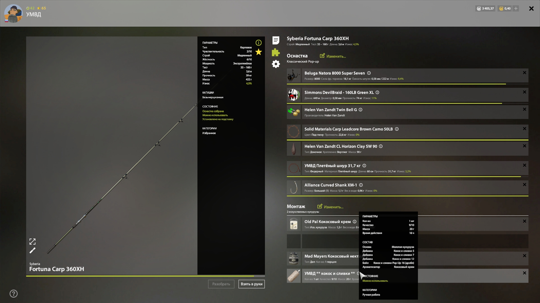Image resolution: width=540 pixels, height=303 pixels.
Task: Expand rod image to fullscreen view
Action: [x=33, y=242]
